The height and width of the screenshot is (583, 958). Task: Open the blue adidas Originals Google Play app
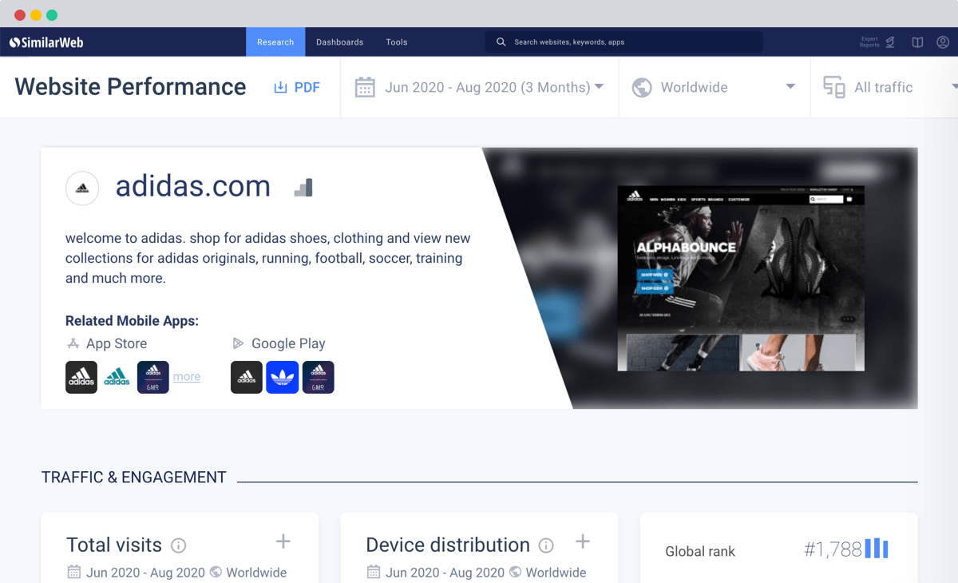[283, 377]
